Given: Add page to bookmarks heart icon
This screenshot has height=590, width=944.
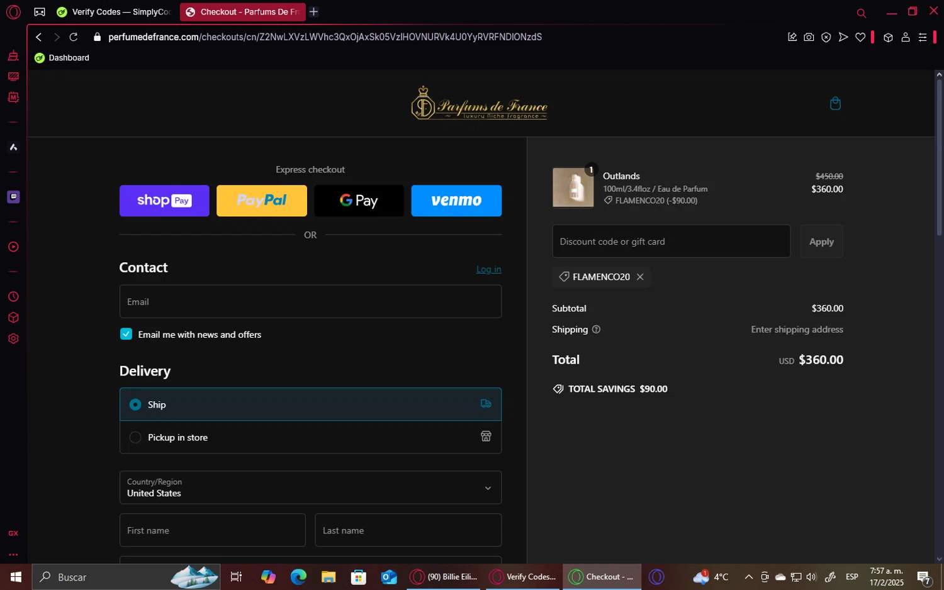Looking at the screenshot, I should pos(860,37).
